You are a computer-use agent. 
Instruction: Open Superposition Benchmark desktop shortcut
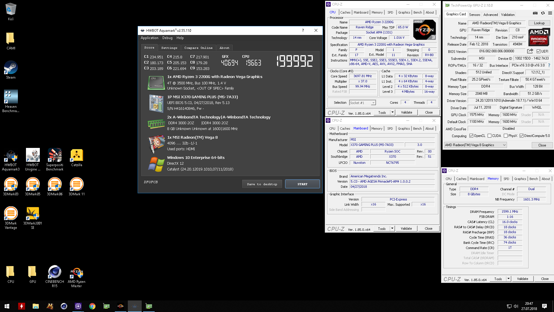tap(55, 159)
